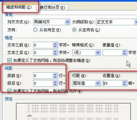Decrease 段前 spacing with down arrow
The width and height of the screenshot is (137, 120).
coord(55,77)
